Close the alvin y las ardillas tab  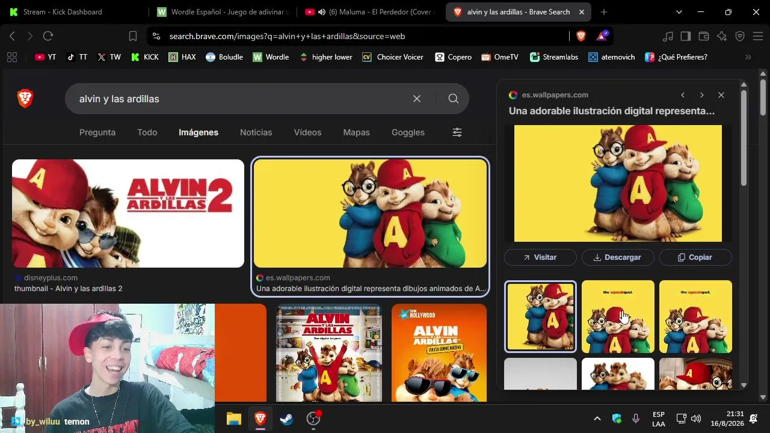click(581, 12)
